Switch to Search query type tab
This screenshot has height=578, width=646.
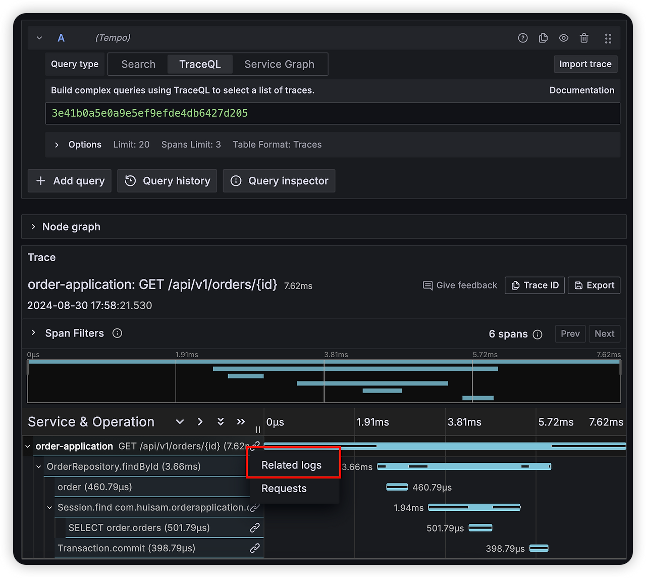(x=138, y=64)
